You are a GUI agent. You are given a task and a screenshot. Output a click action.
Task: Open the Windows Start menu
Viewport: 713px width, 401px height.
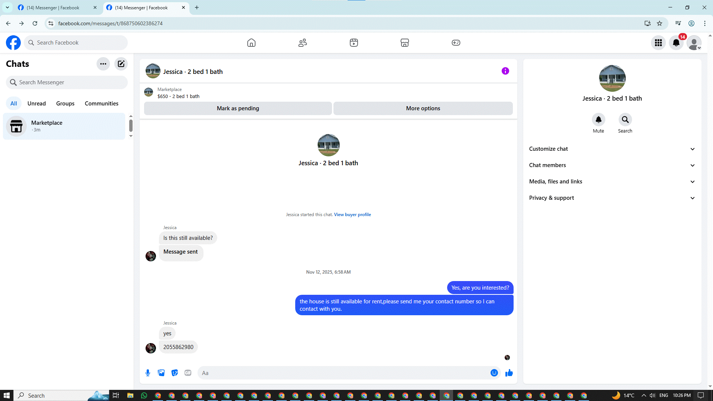tap(6, 395)
